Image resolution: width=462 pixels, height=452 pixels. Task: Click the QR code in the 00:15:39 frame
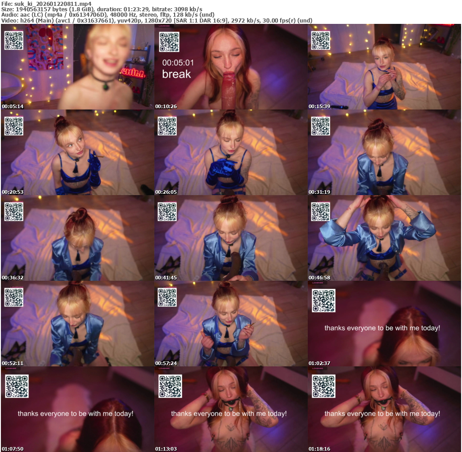pos(321,40)
